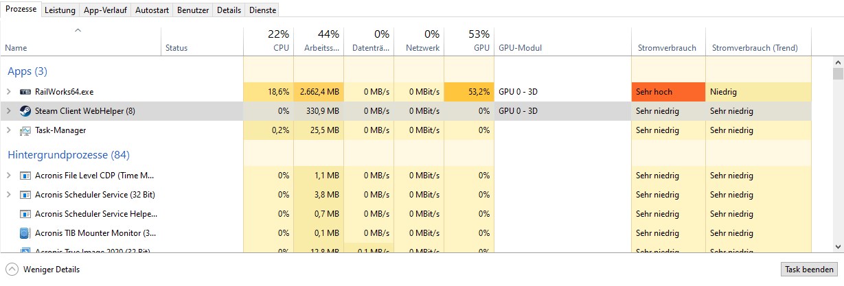Click the vertical scrollbar down arrow
The width and height of the screenshot is (844, 286).
click(838, 246)
